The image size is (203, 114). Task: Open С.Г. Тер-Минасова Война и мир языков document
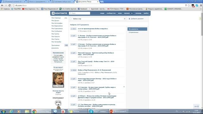pos(96,105)
